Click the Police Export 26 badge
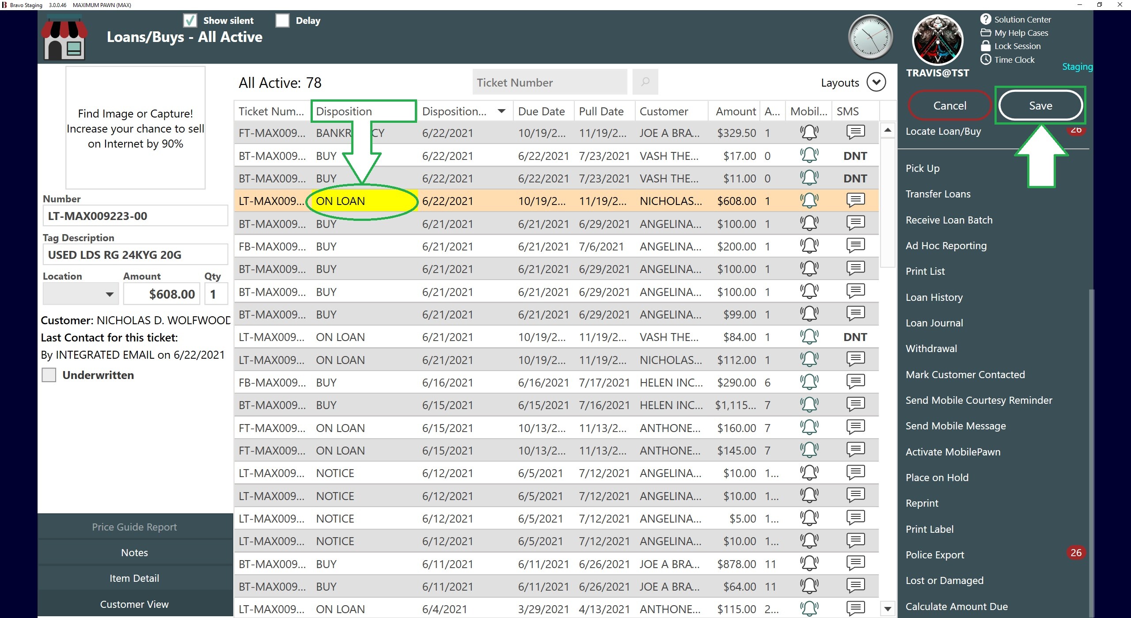This screenshot has height=618, width=1131. tap(1076, 553)
